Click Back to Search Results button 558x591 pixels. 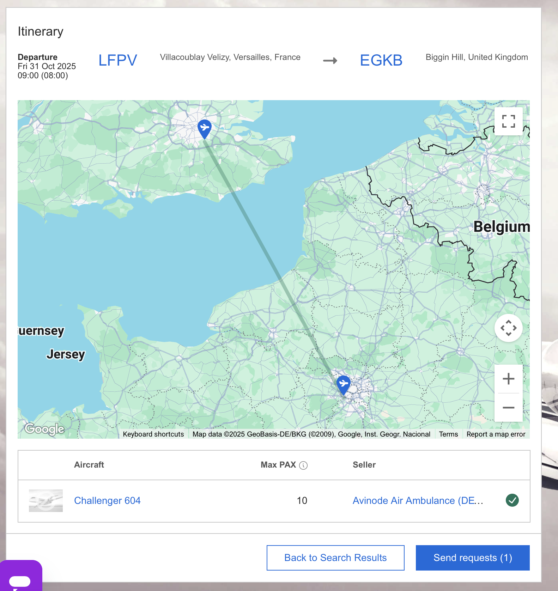pos(335,558)
